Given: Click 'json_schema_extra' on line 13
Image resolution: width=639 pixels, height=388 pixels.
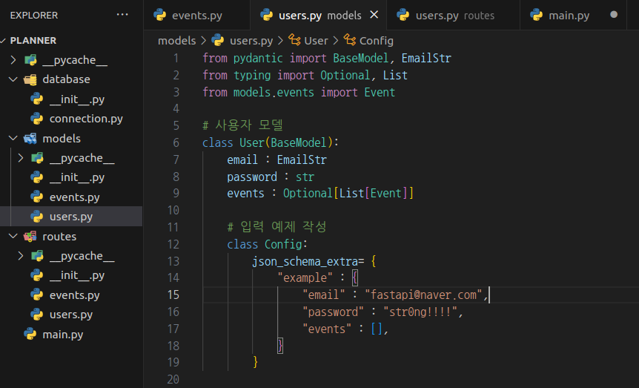Looking at the screenshot, I should pos(305,261).
